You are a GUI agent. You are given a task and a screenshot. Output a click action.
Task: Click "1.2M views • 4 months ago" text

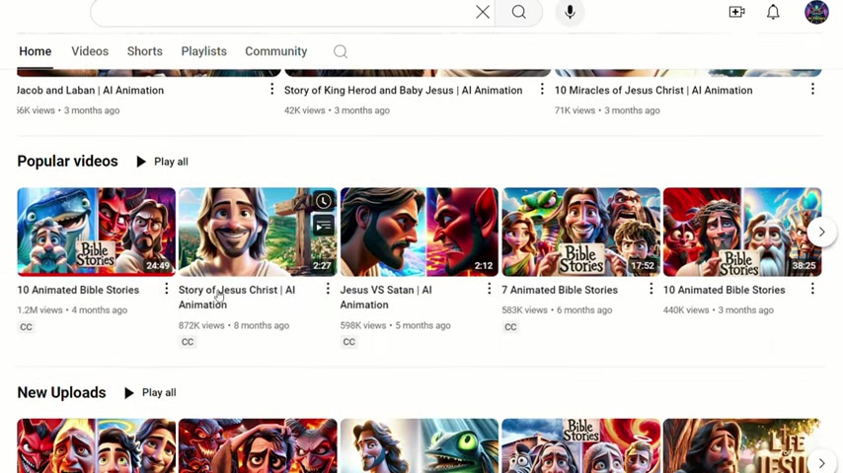click(72, 310)
